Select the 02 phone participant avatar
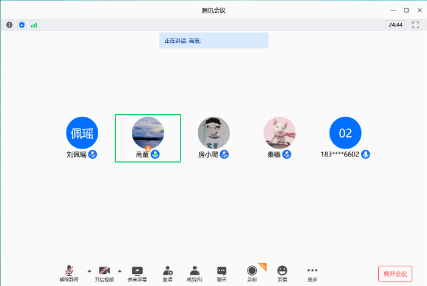 [345, 133]
